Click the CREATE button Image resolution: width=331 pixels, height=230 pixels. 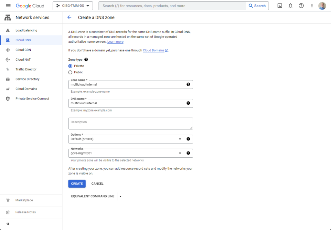click(x=77, y=184)
